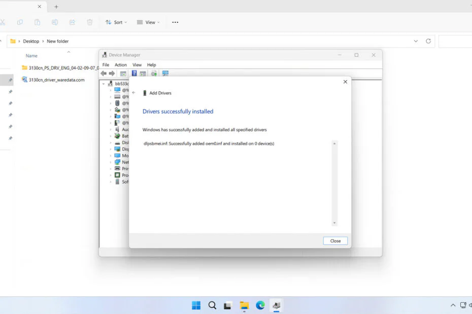Open Microsoft Edge from the taskbar
This screenshot has width=472, height=314.
pos(260,305)
